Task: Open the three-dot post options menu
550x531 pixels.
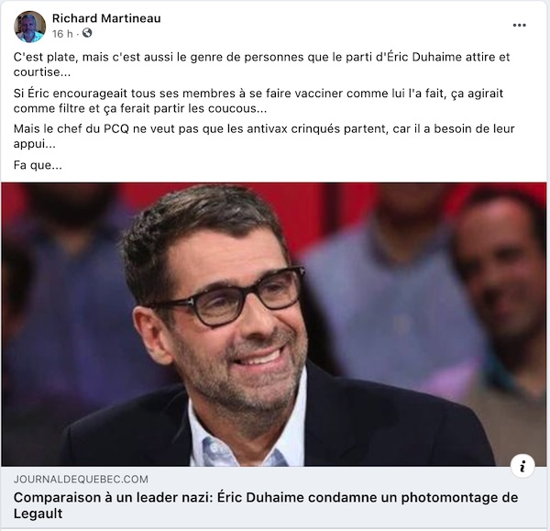Action: click(x=519, y=26)
